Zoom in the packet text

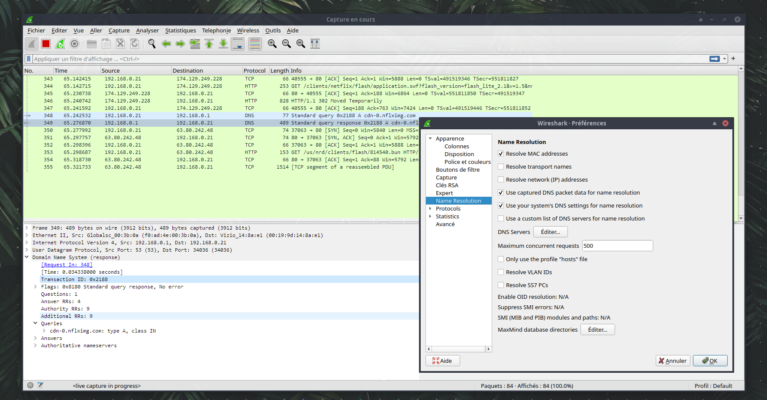tap(272, 44)
